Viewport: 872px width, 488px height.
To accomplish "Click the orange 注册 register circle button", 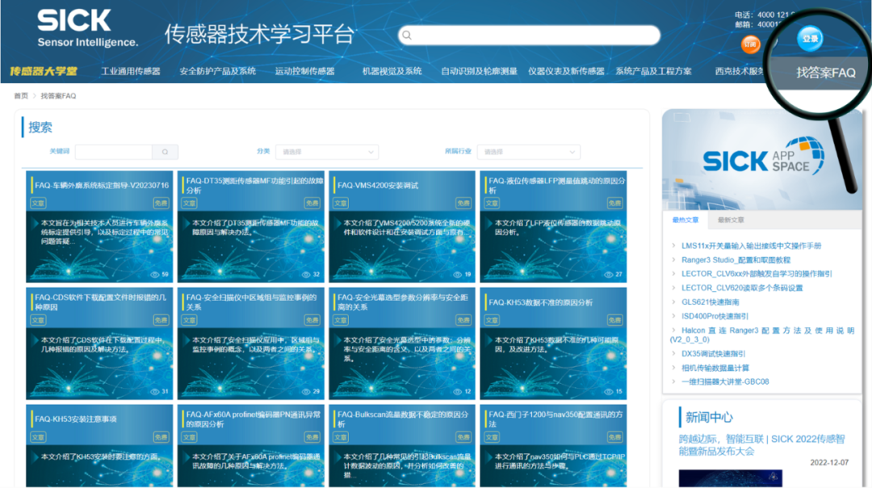I will 751,44.
